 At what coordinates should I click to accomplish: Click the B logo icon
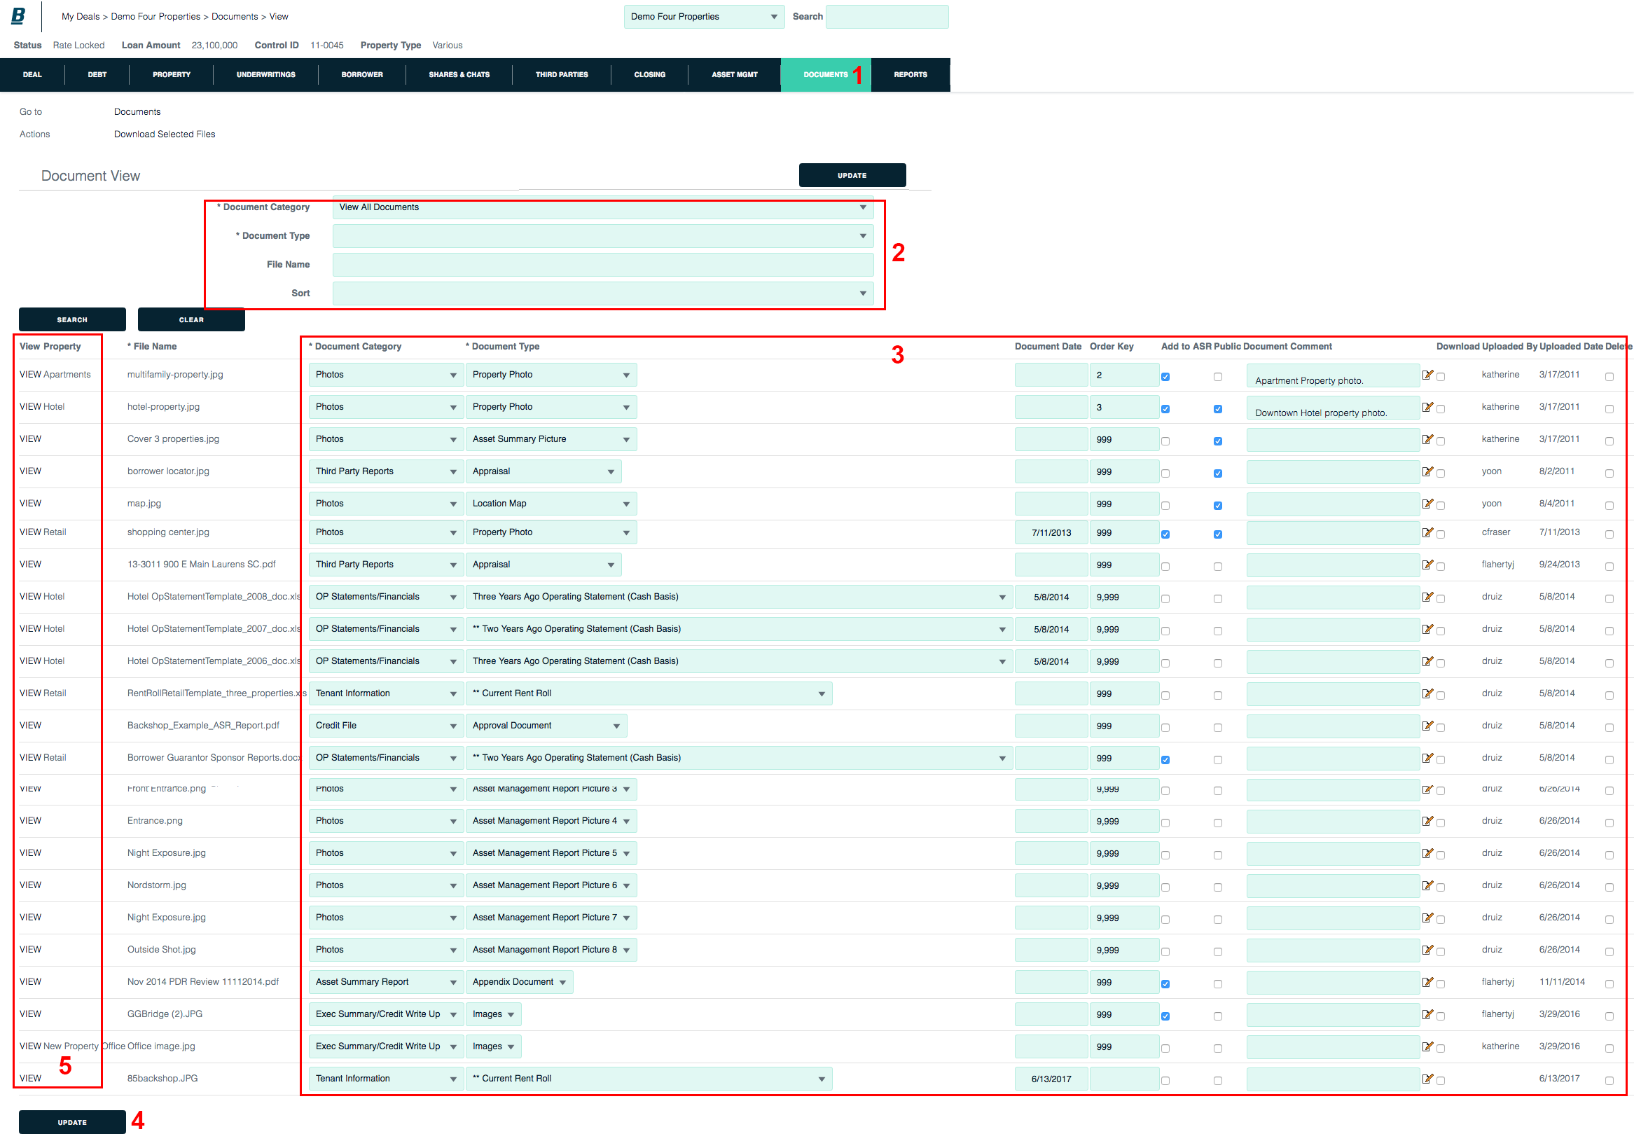18,15
